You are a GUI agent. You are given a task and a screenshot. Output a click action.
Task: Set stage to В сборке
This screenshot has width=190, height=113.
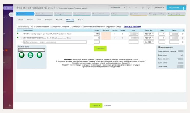coord(120,14)
